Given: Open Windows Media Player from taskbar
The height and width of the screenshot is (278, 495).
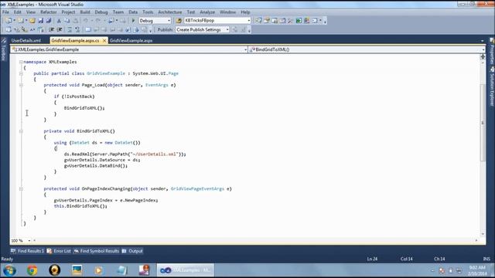Looking at the screenshot, I should click(98, 270).
